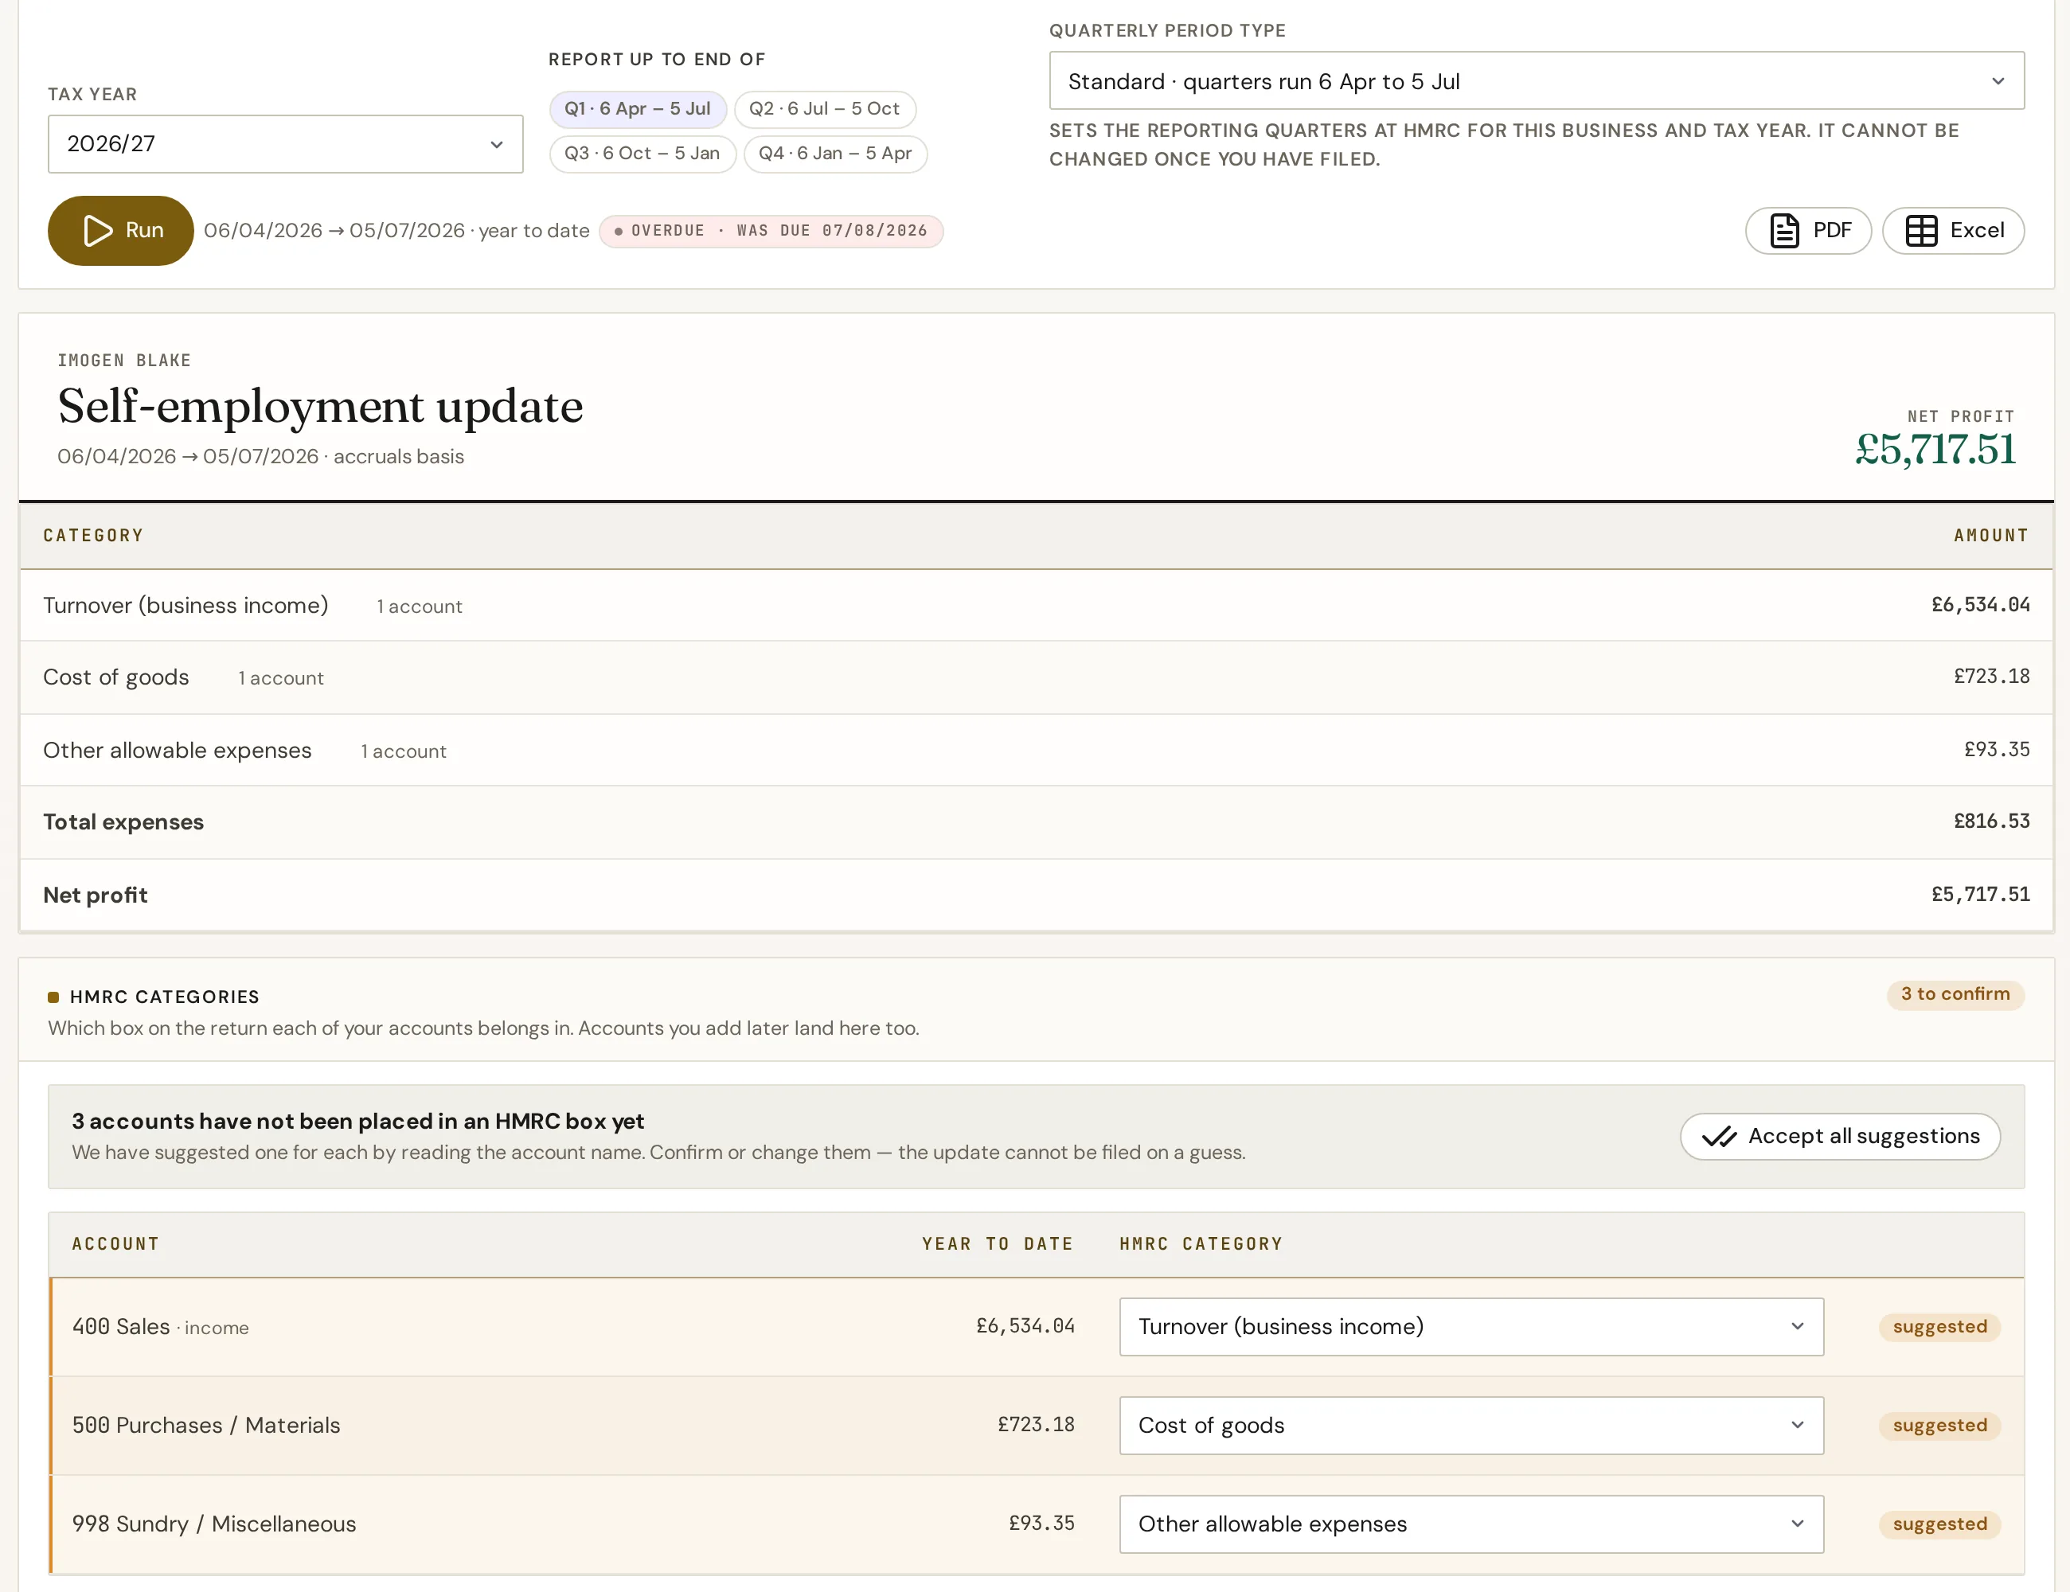The height and width of the screenshot is (1592, 2070).
Task: Click the suggested tag on the 400 Sales row
Action: coord(1939,1327)
